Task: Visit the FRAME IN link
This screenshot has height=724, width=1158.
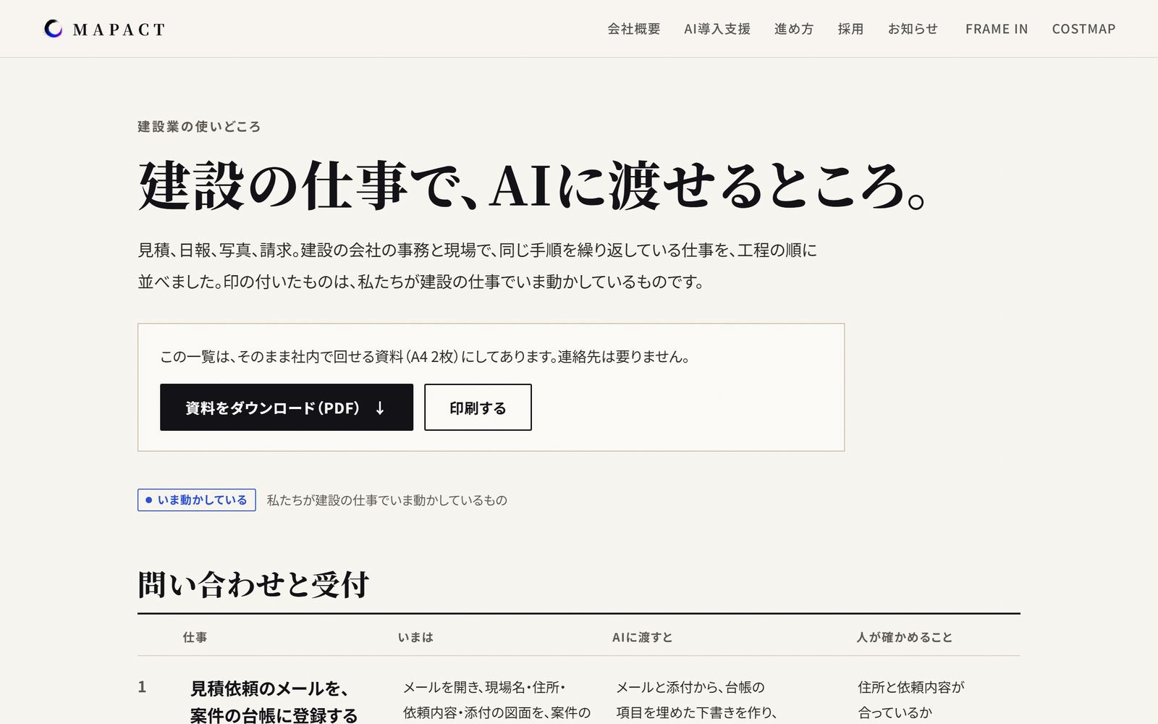Action: point(997,29)
